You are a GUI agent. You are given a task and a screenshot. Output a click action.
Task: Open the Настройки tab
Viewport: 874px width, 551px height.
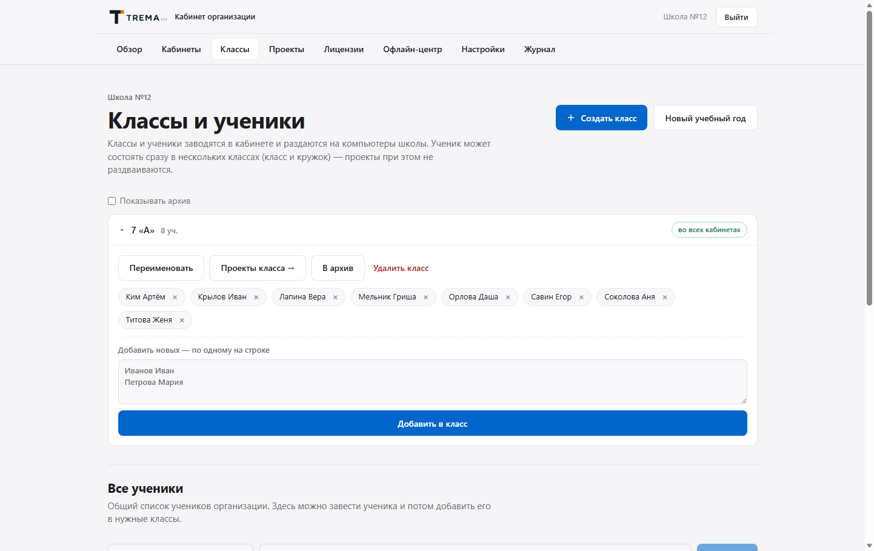click(x=483, y=49)
